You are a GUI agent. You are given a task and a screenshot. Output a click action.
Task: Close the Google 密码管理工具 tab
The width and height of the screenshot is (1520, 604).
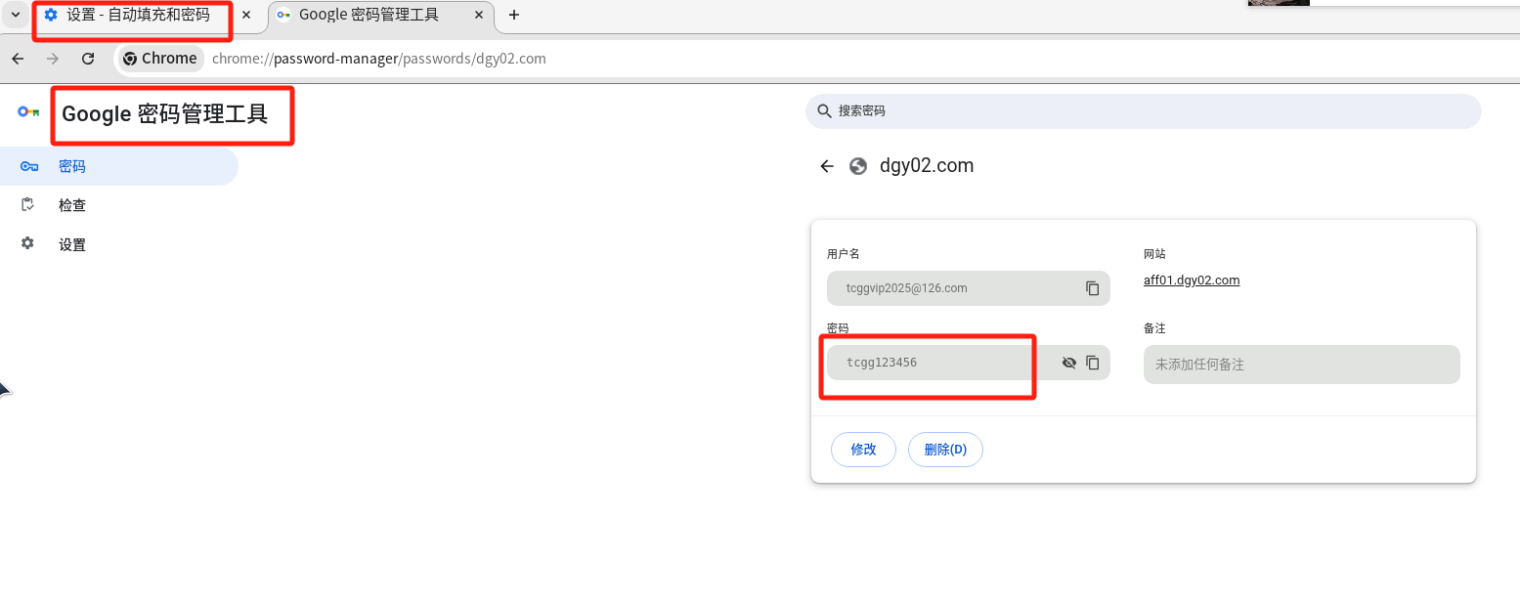[478, 15]
